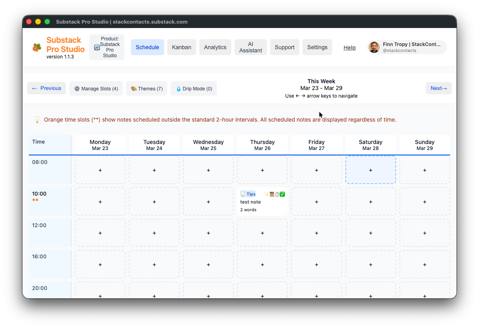Click the stopwatch icon on the test note
479x328 pixels.
tap(277, 194)
